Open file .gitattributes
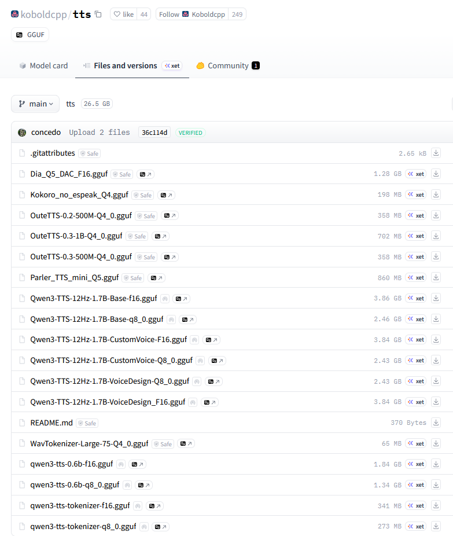453x536 pixels. click(53, 153)
